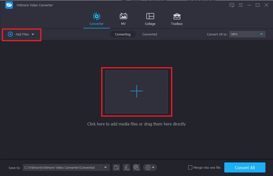Click the Convert All button
The image size is (273, 176).
tap(244, 167)
